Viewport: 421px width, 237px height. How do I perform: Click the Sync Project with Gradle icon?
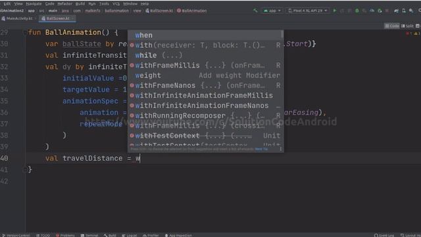click(x=396, y=11)
